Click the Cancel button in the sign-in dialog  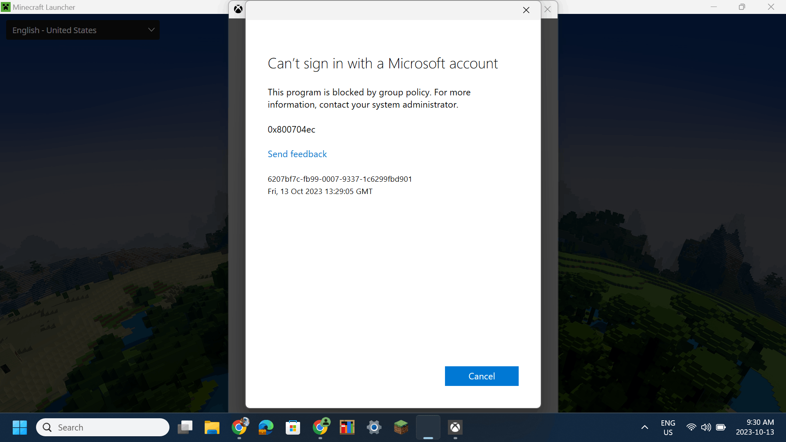pos(481,376)
